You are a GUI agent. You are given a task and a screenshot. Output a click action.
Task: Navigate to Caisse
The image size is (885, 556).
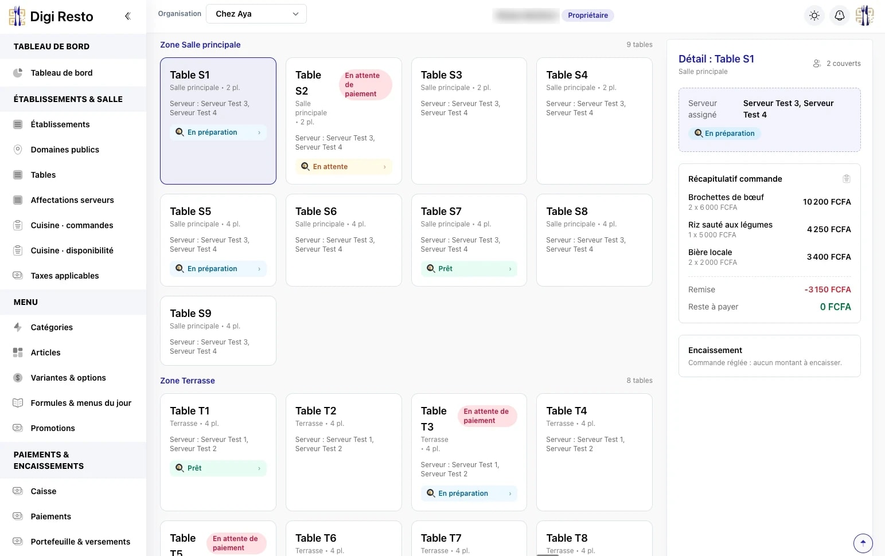pos(73,491)
